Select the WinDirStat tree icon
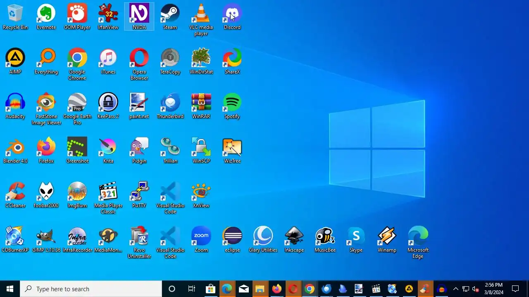This screenshot has width=529, height=297. tap(201, 61)
